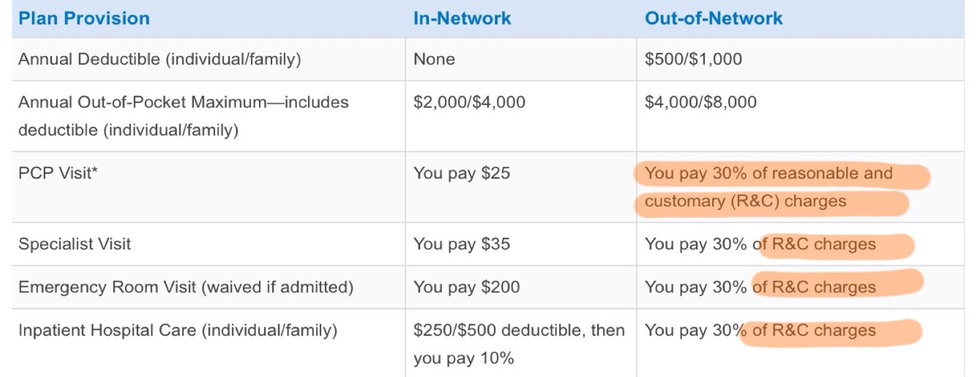This screenshot has height=377, width=977.
Task: Click the In-Network deductible value "None"
Action: point(434,59)
